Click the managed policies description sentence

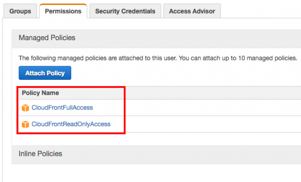coord(158,58)
